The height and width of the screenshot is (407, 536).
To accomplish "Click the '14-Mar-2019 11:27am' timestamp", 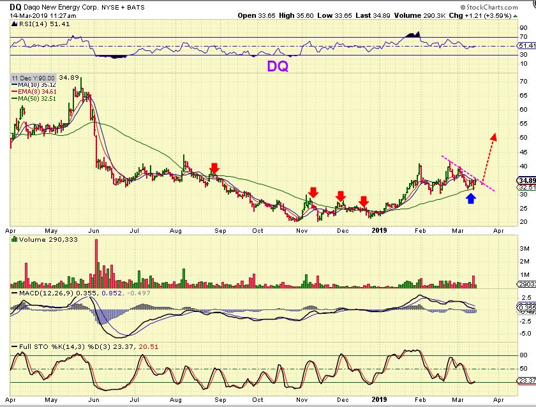I will 43,16.
